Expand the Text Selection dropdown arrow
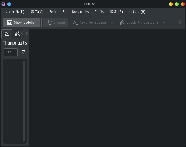Screen dimensions: 186x147 [113, 22]
